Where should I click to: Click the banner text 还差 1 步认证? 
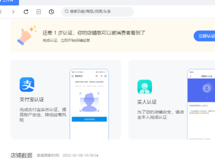coord(58,33)
